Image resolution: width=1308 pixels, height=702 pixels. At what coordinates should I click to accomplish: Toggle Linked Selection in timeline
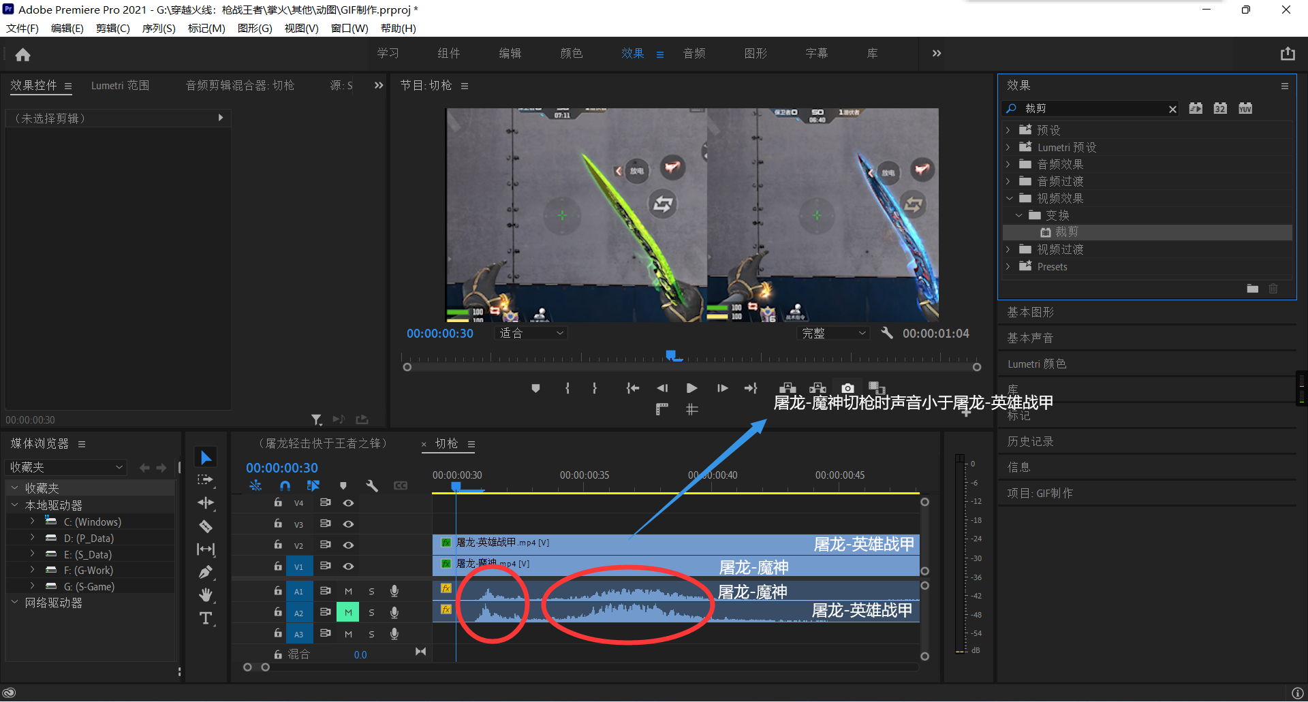[x=313, y=485]
